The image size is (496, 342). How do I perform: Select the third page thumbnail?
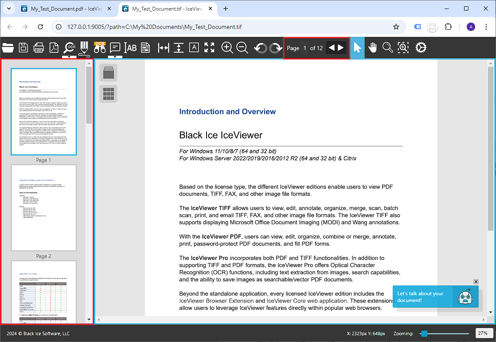[x=44, y=291]
